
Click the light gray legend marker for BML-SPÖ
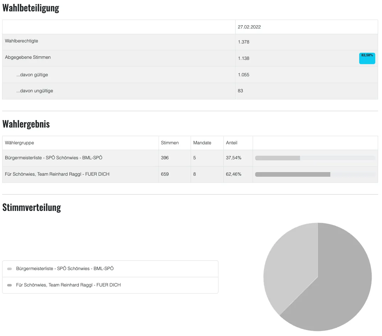coord(10,269)
